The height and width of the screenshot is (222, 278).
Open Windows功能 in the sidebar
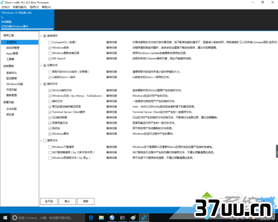[x=14, y=84]
